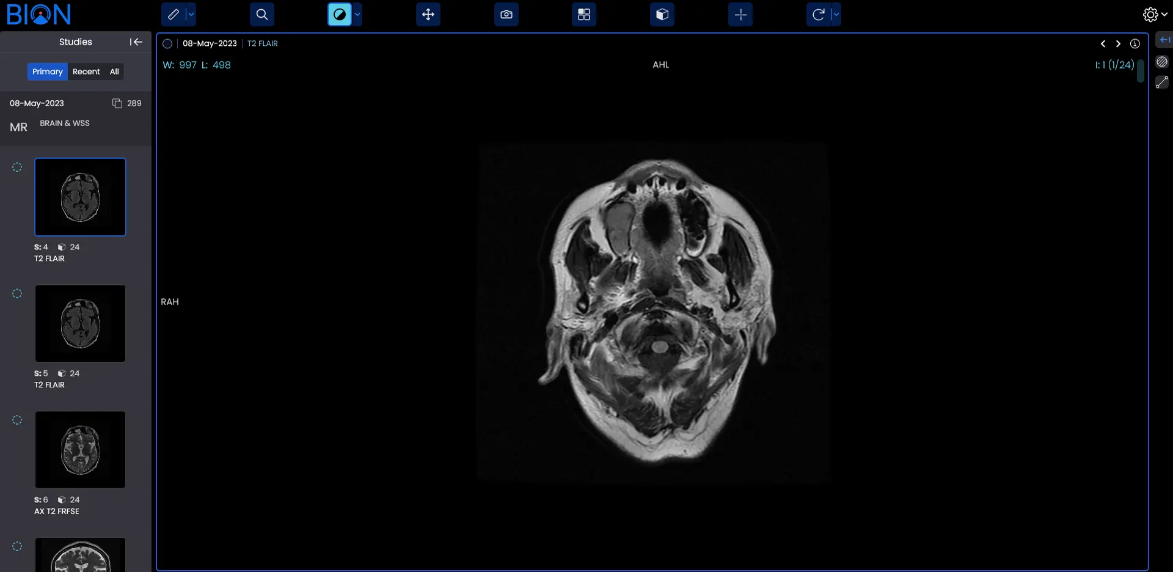
Task: Click the series 4 image count icon
Action: click(x=62, y=247)
